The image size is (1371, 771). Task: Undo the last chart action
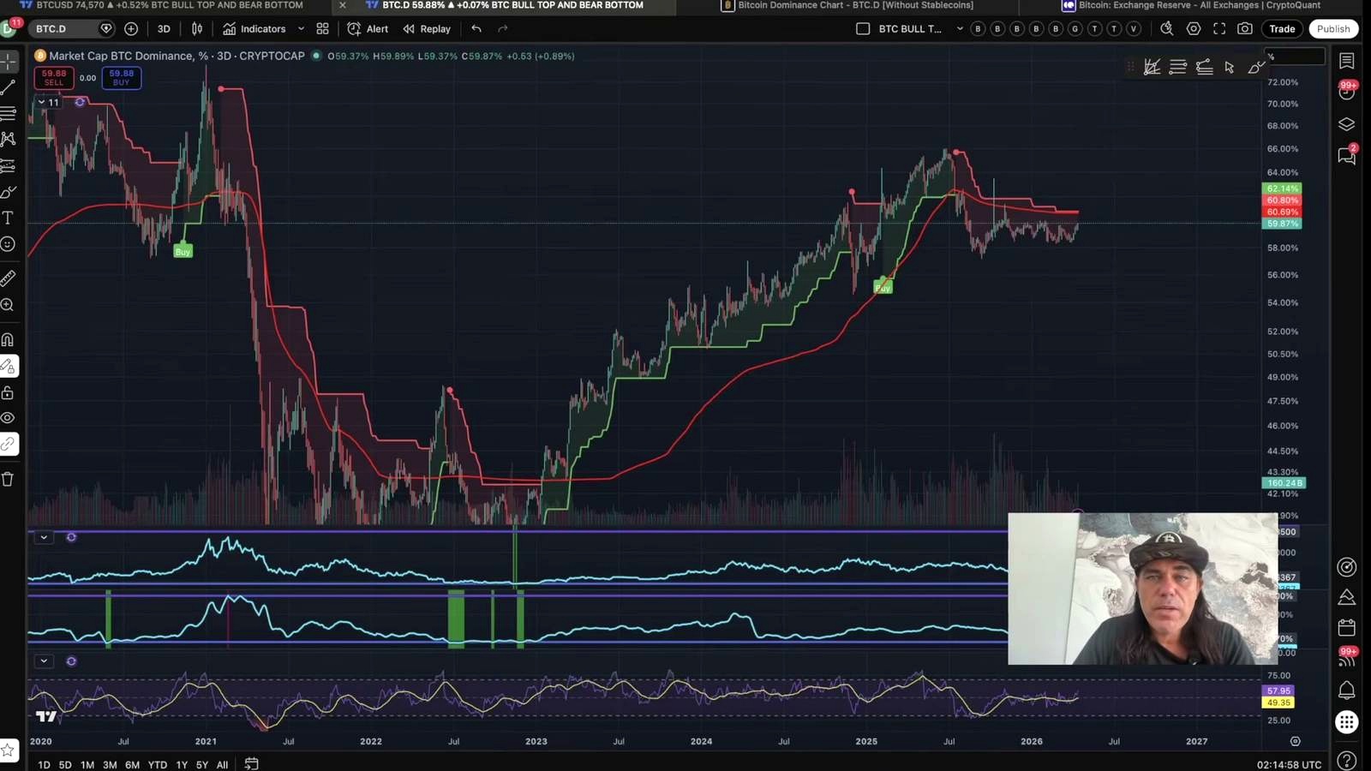[x=476, y=28]
